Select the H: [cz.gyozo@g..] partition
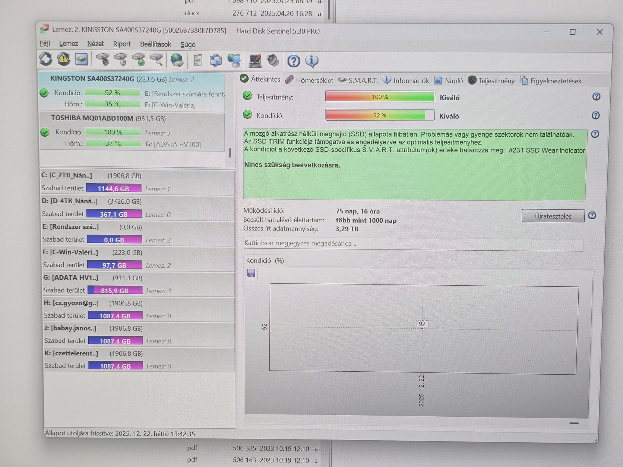The image size is (623, 467). pyautogui.click(x=139, y=309)
